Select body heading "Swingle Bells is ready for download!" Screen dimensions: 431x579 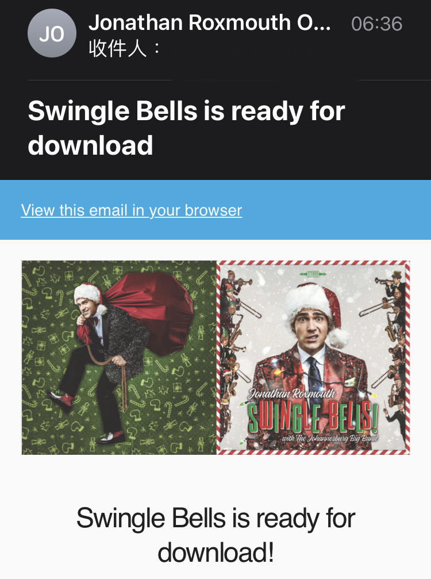216,535
